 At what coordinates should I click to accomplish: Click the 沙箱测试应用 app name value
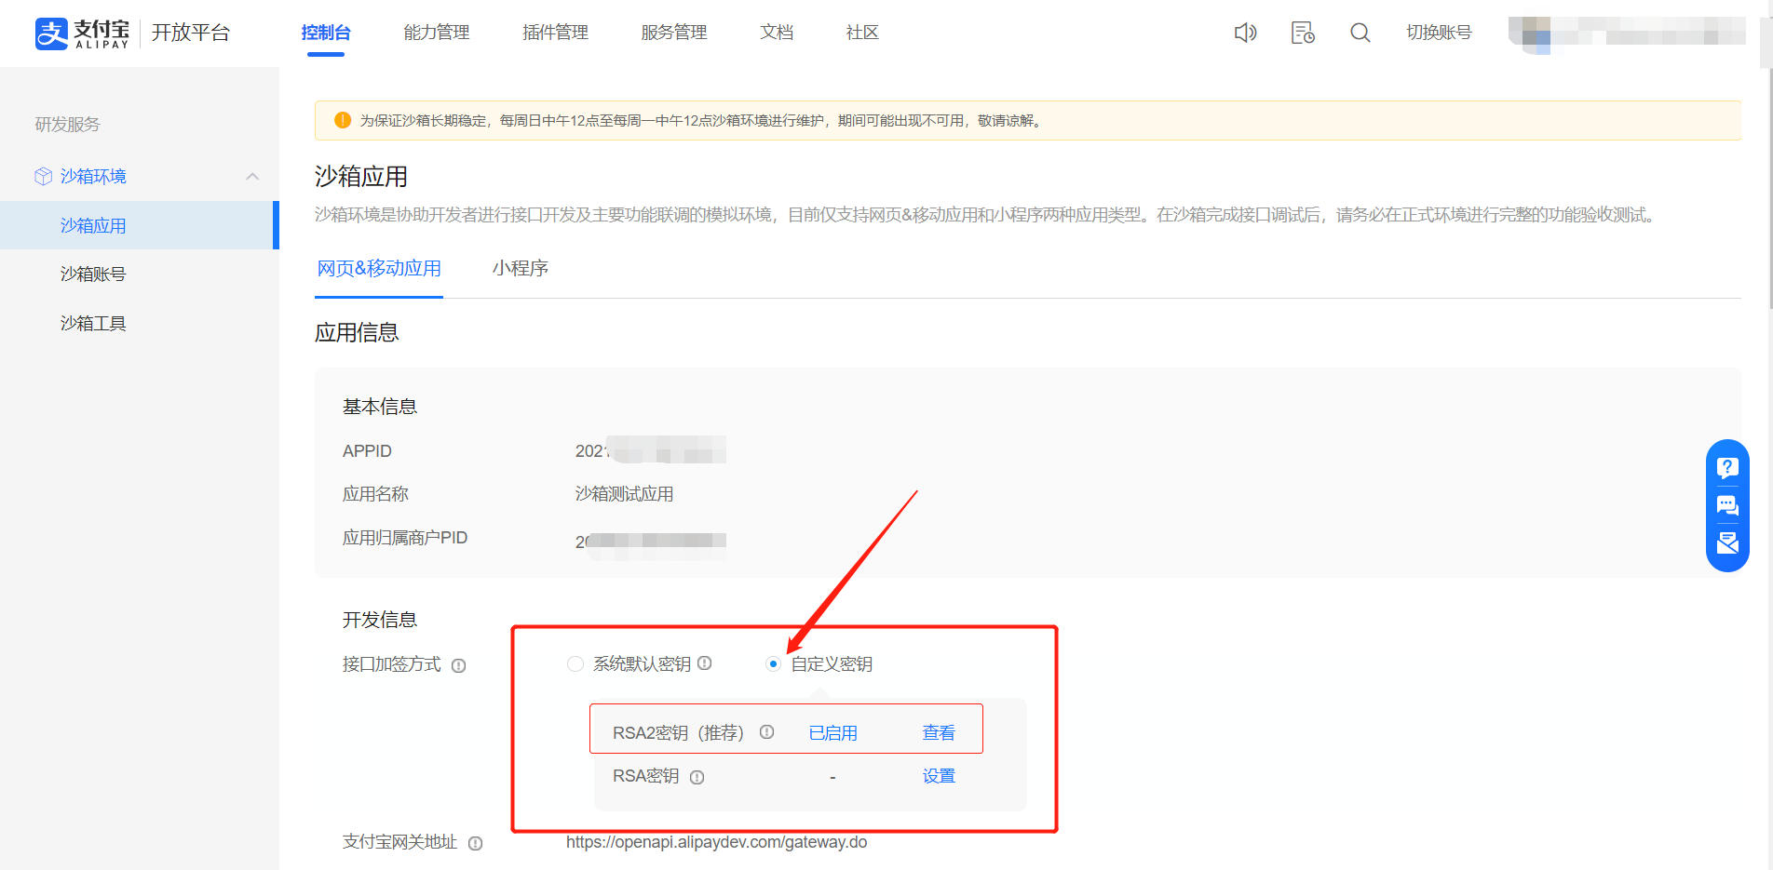pos(624,494)
